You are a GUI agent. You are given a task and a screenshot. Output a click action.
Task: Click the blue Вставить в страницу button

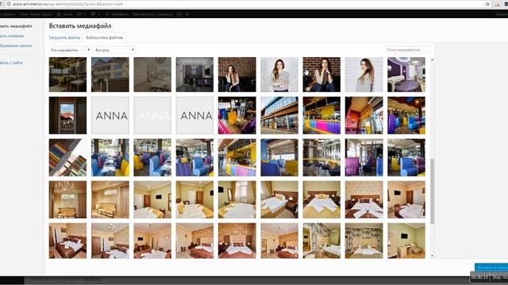(x=491, y=268)
